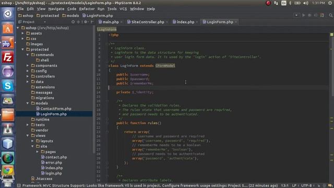Hide the Project tool window
This screenshot has width=334, height=188.
(x=92, y=22)
